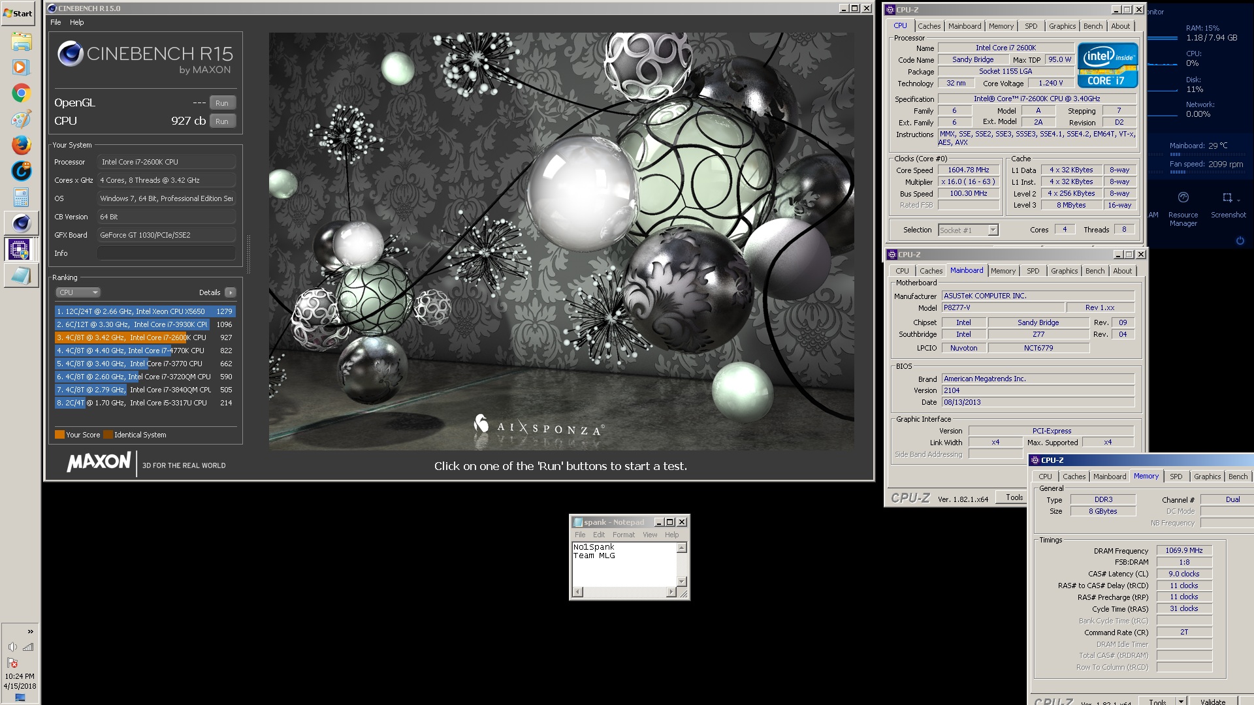The image size is (1254, 705).
Task: Open Bench tab in top CPU-Z window
Action: (x=1093, y=26)
